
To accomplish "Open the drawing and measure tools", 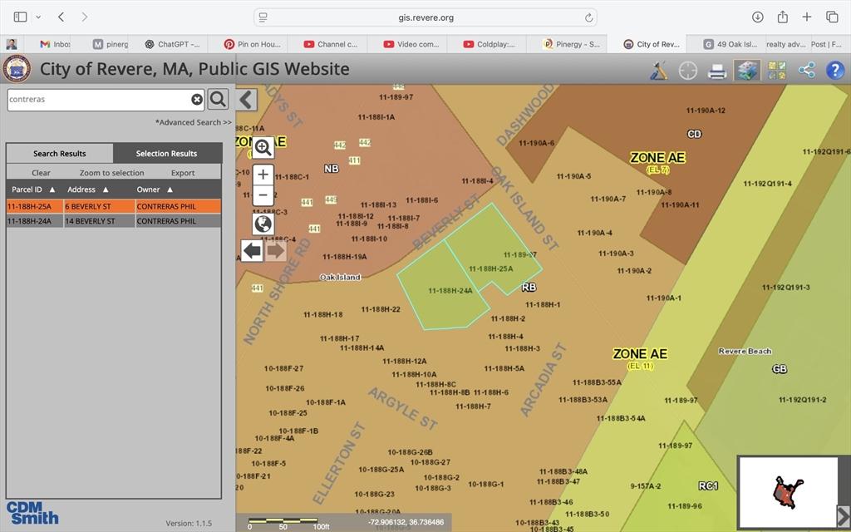I will coord(659,71).
